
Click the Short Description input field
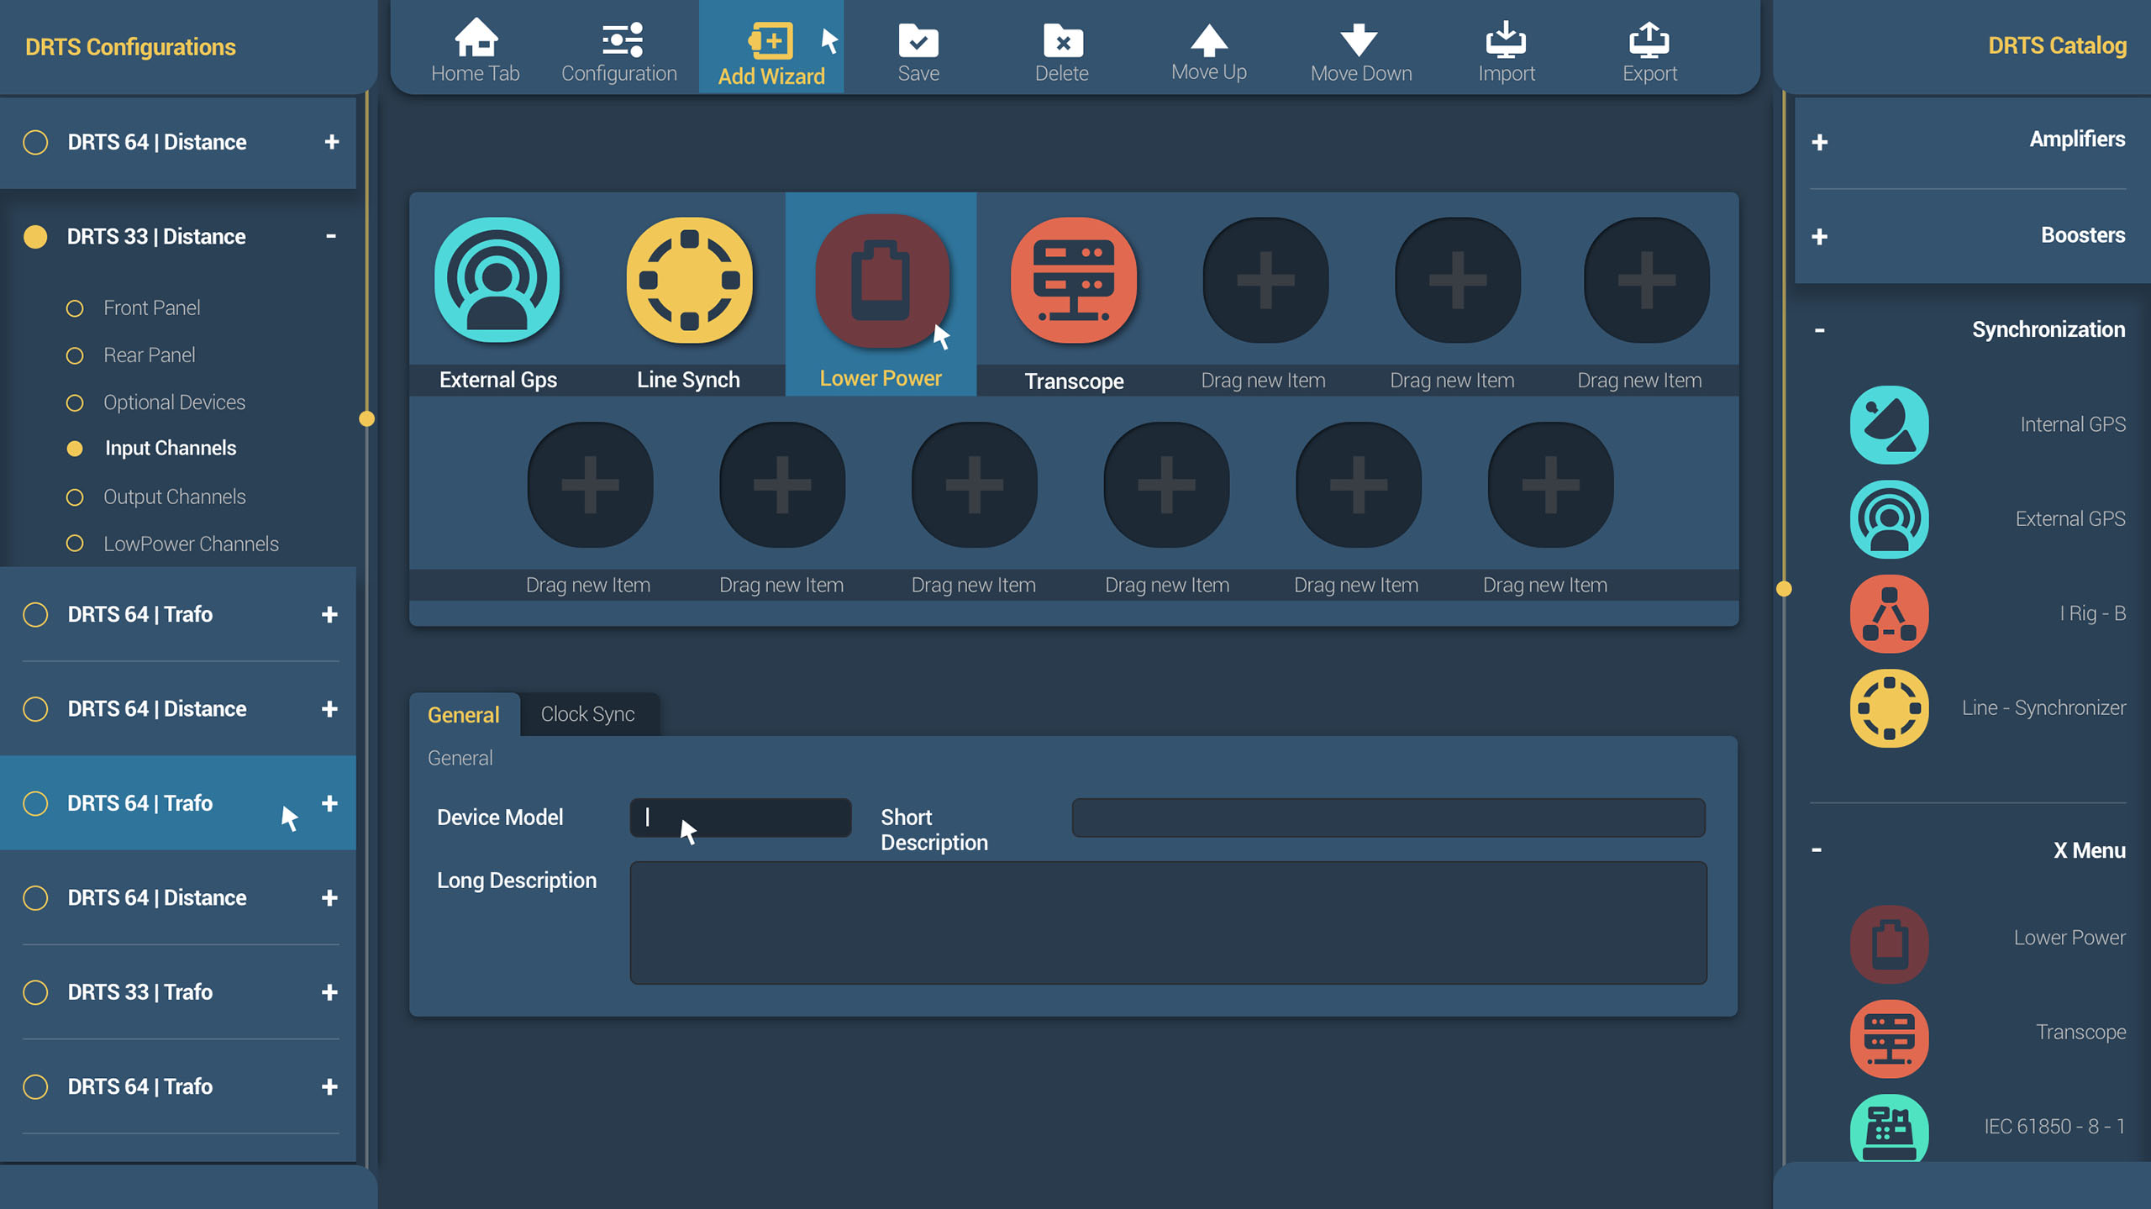point(1388,817)
